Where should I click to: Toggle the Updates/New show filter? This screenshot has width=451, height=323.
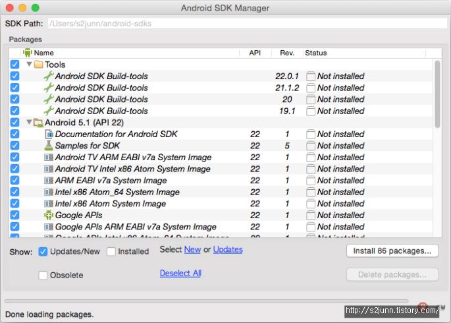tap(43, 251)
